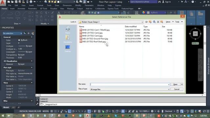This screenshot has height=118, width=210.
Task: Open the Look in folder dropdown
Action: pos(142,22)
